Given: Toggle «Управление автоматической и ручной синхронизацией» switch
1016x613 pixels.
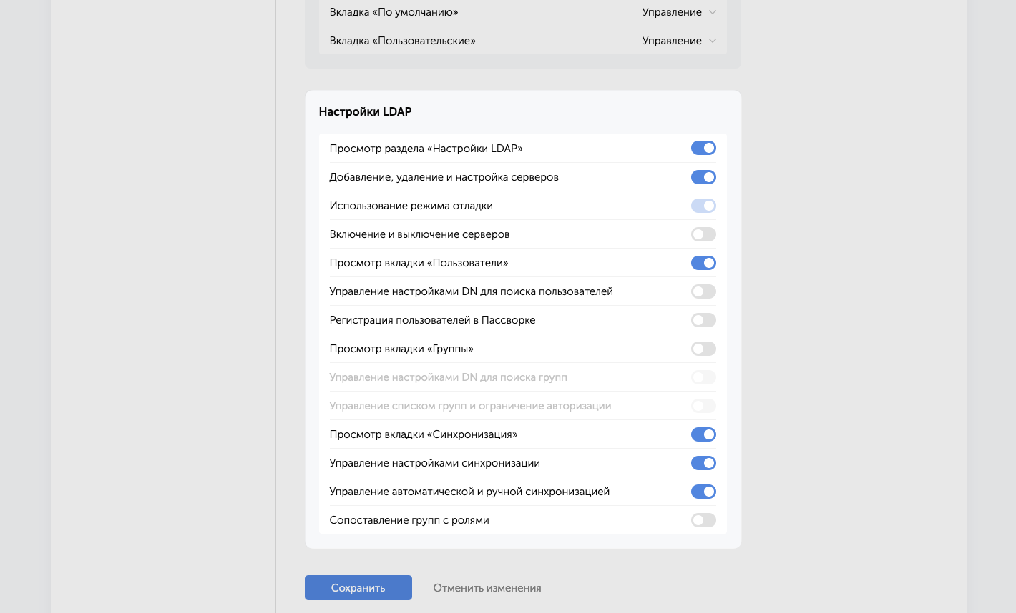Looking at the screenshot, I should [703, 491].
